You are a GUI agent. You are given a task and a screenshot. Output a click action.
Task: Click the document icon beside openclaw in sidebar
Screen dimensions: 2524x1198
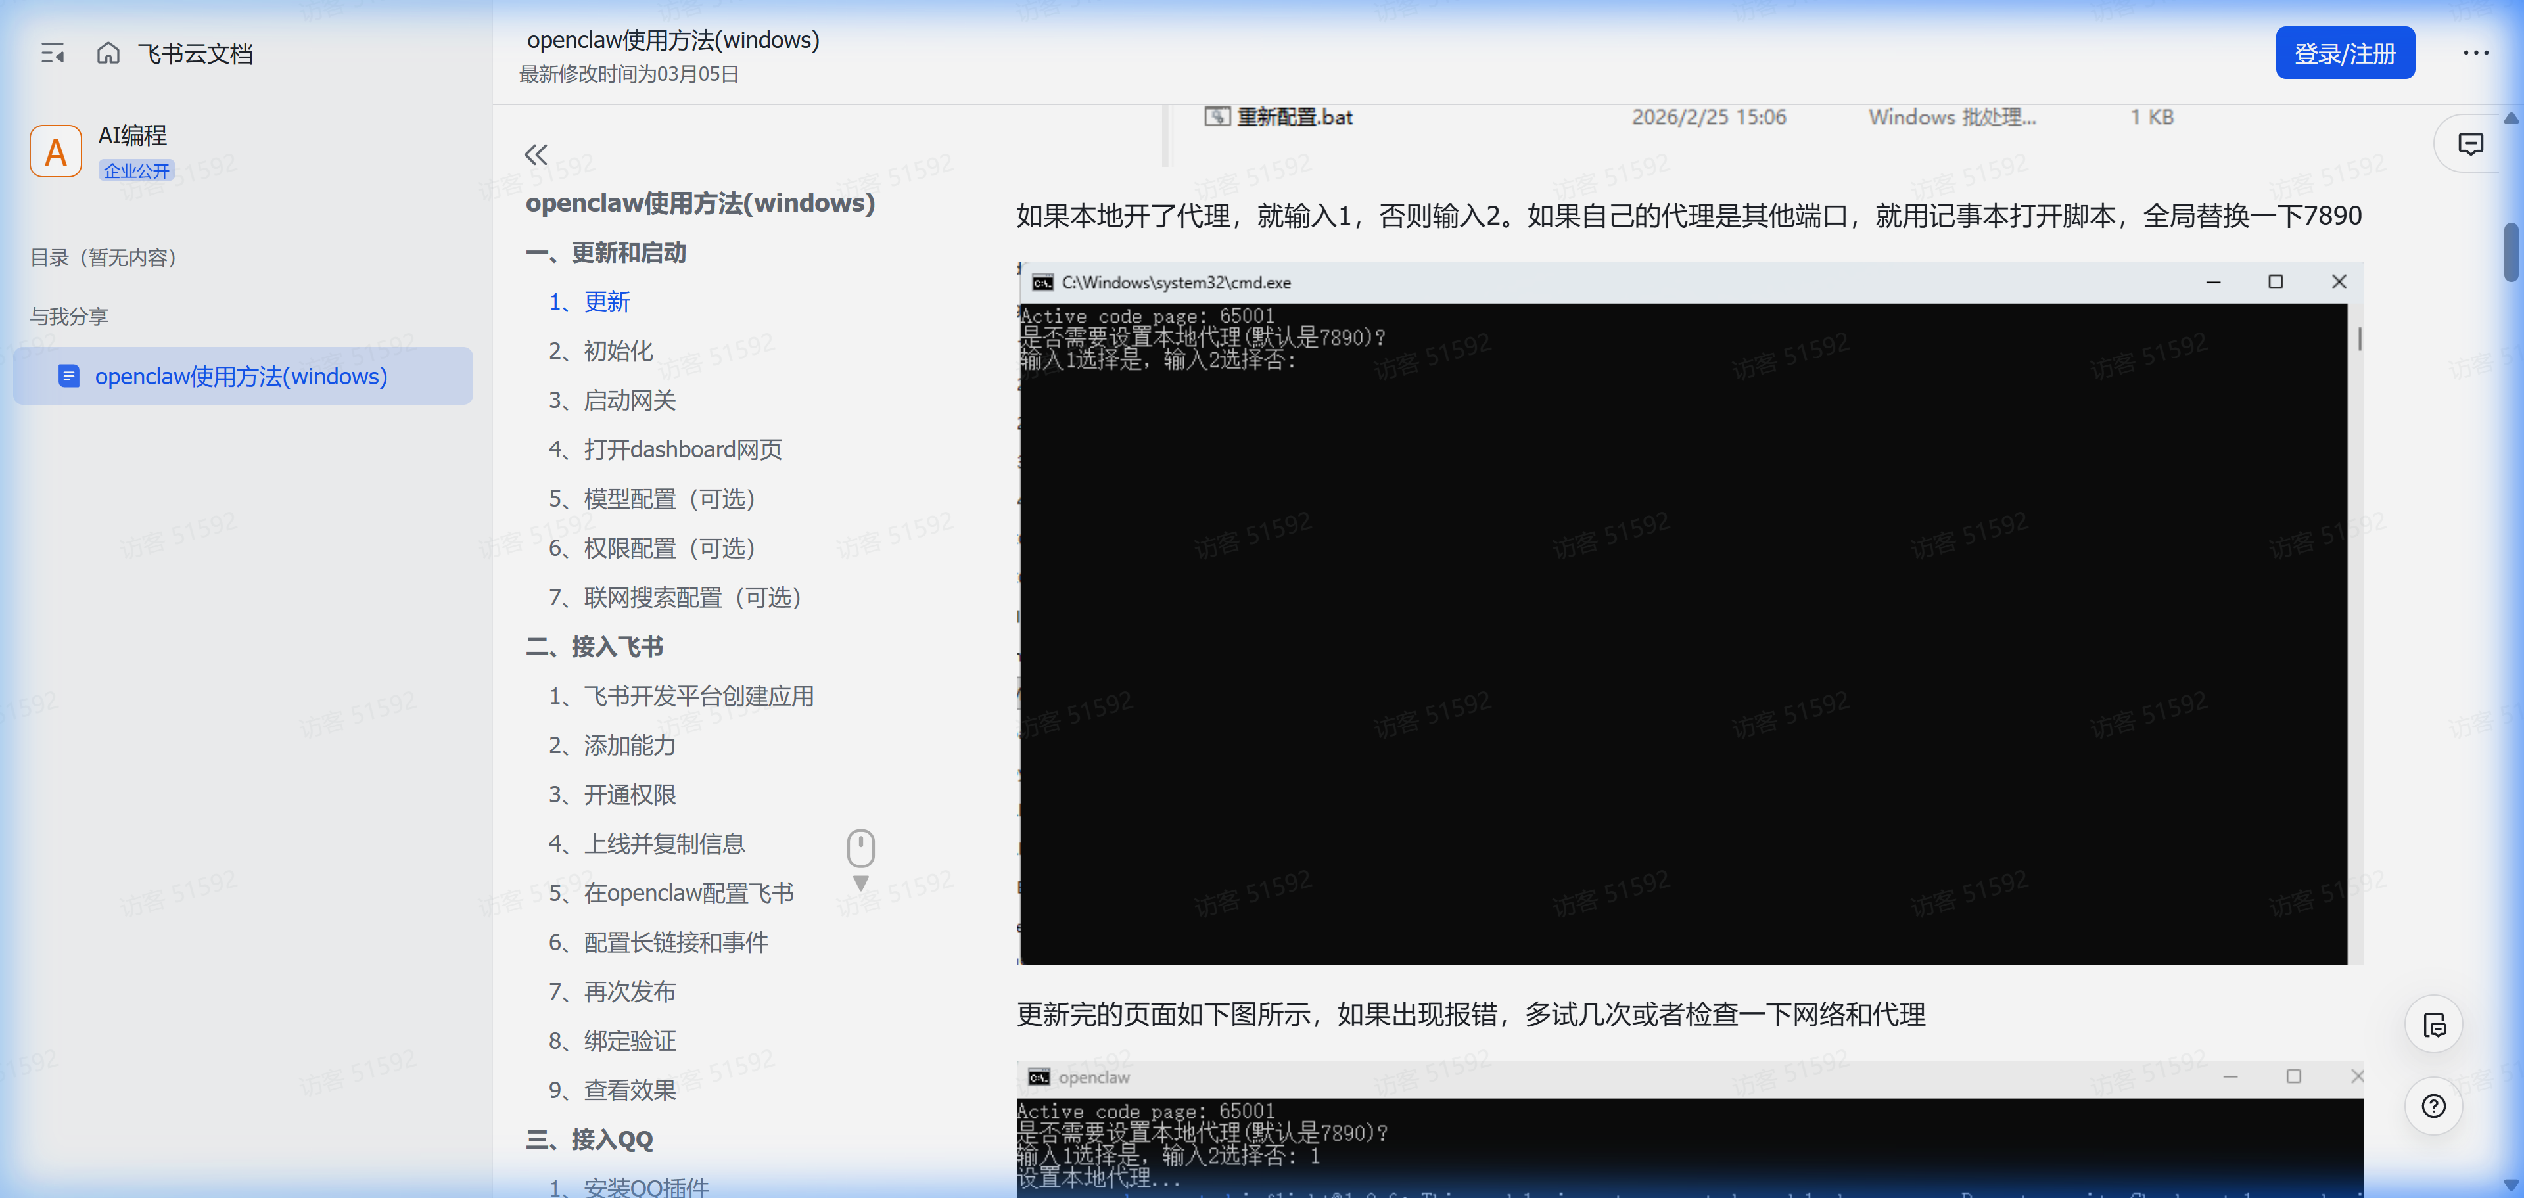click(68, 376)
